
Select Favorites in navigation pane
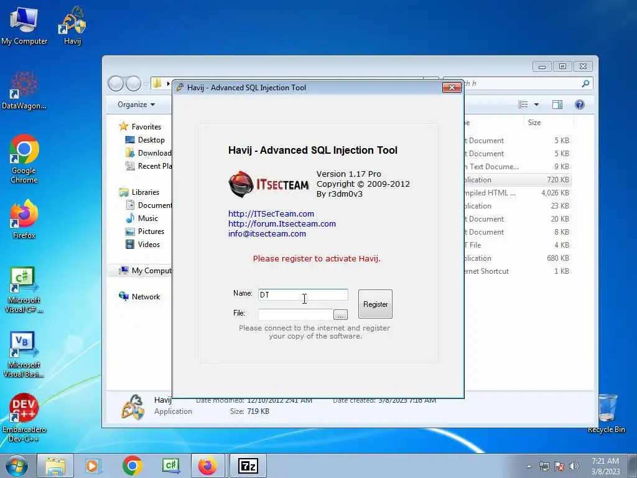click(140, 127)
